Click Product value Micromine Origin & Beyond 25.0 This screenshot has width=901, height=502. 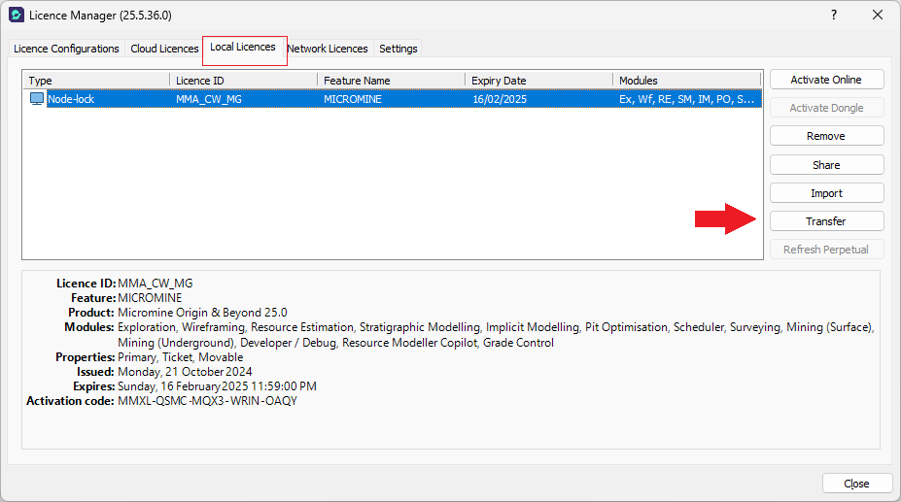(x=202, y=313)
